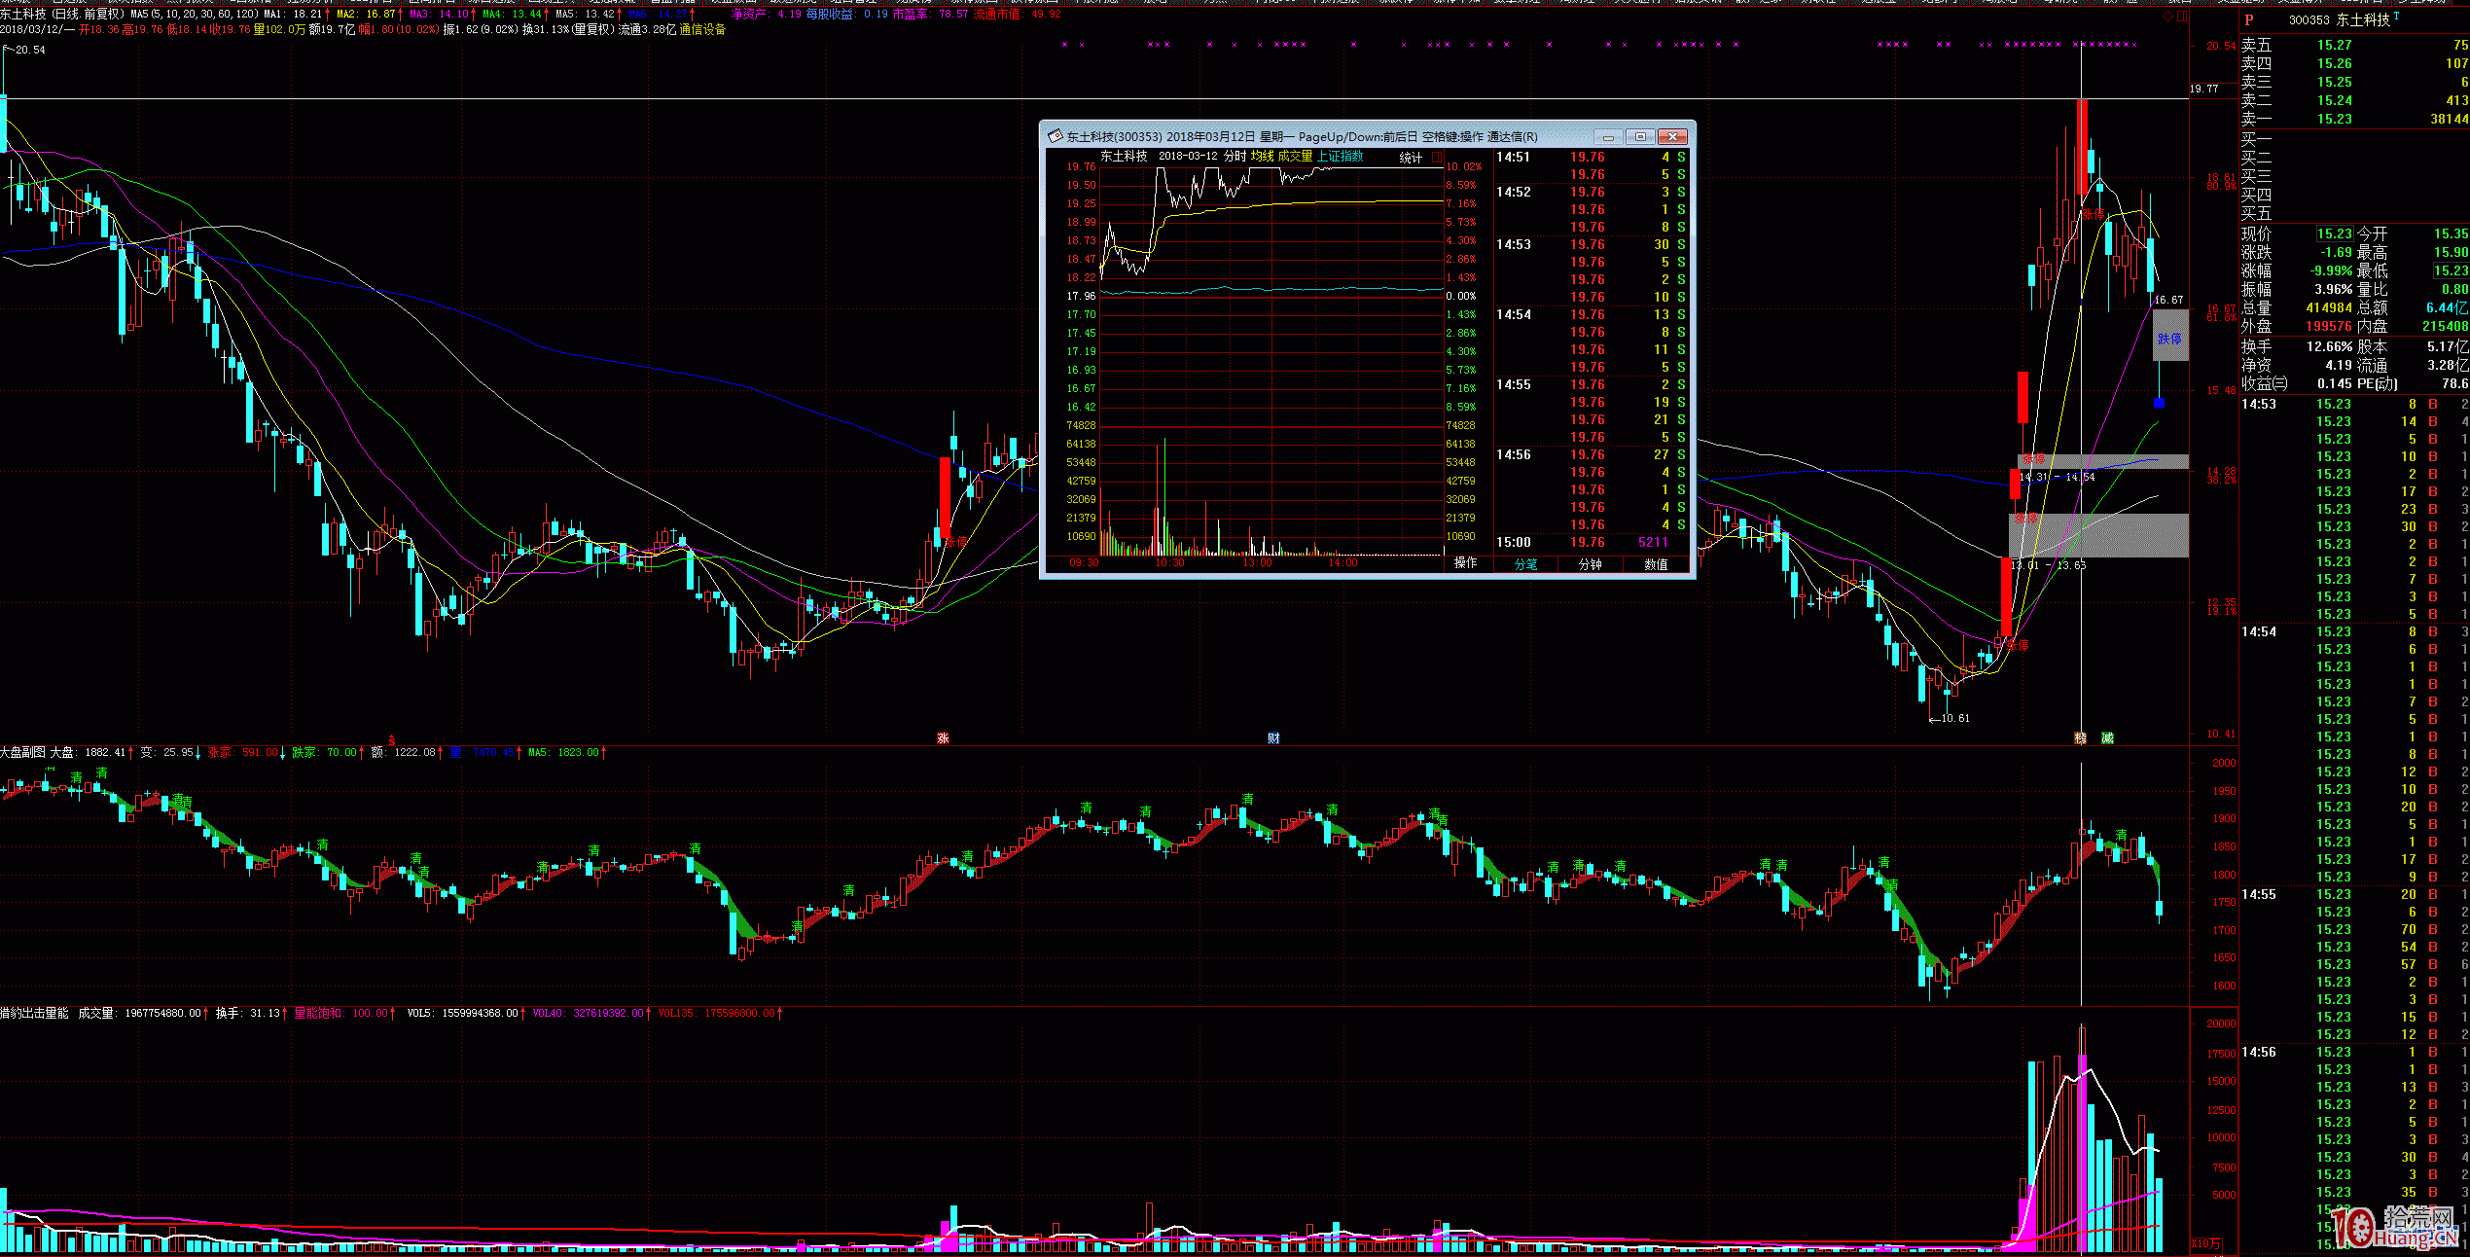Click the 减 marker below the K-line chart
Viewport: 2470px width, 1257px height.
(x=2108, y=738)
